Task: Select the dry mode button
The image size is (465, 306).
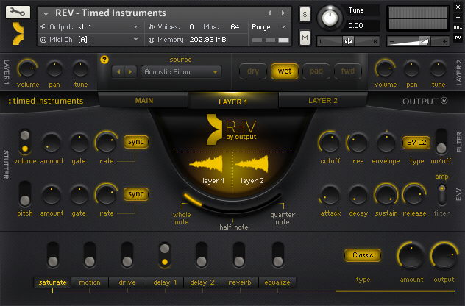Action: pyautogui.click(x=253, y=71)
